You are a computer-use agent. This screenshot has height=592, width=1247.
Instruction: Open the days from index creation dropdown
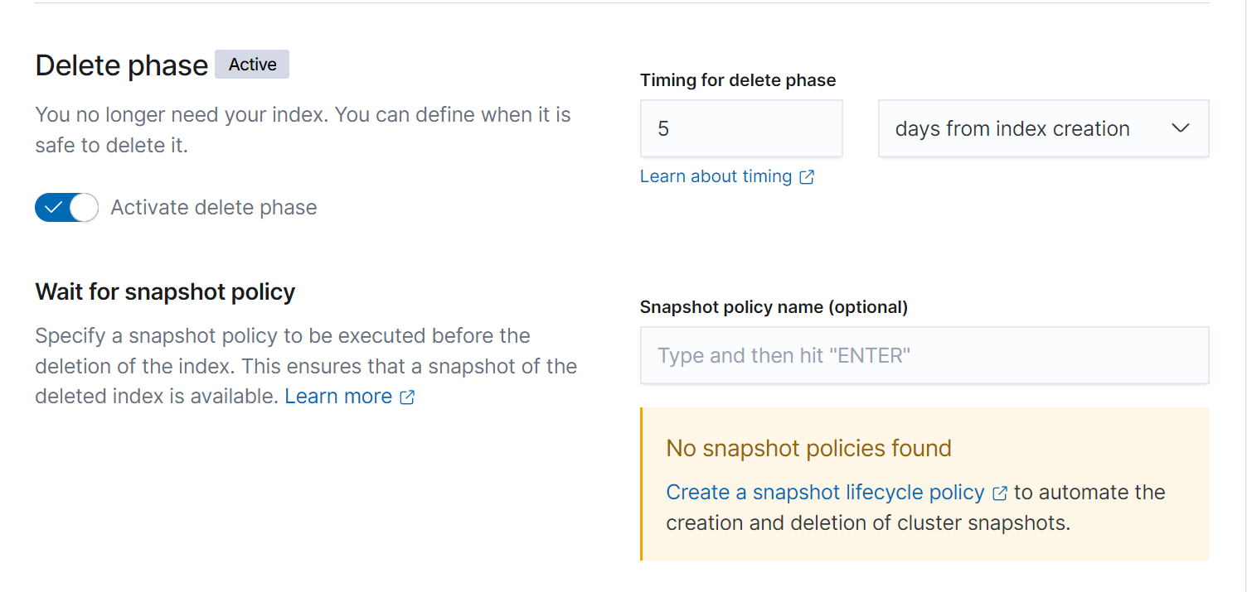pos(1042,128)
